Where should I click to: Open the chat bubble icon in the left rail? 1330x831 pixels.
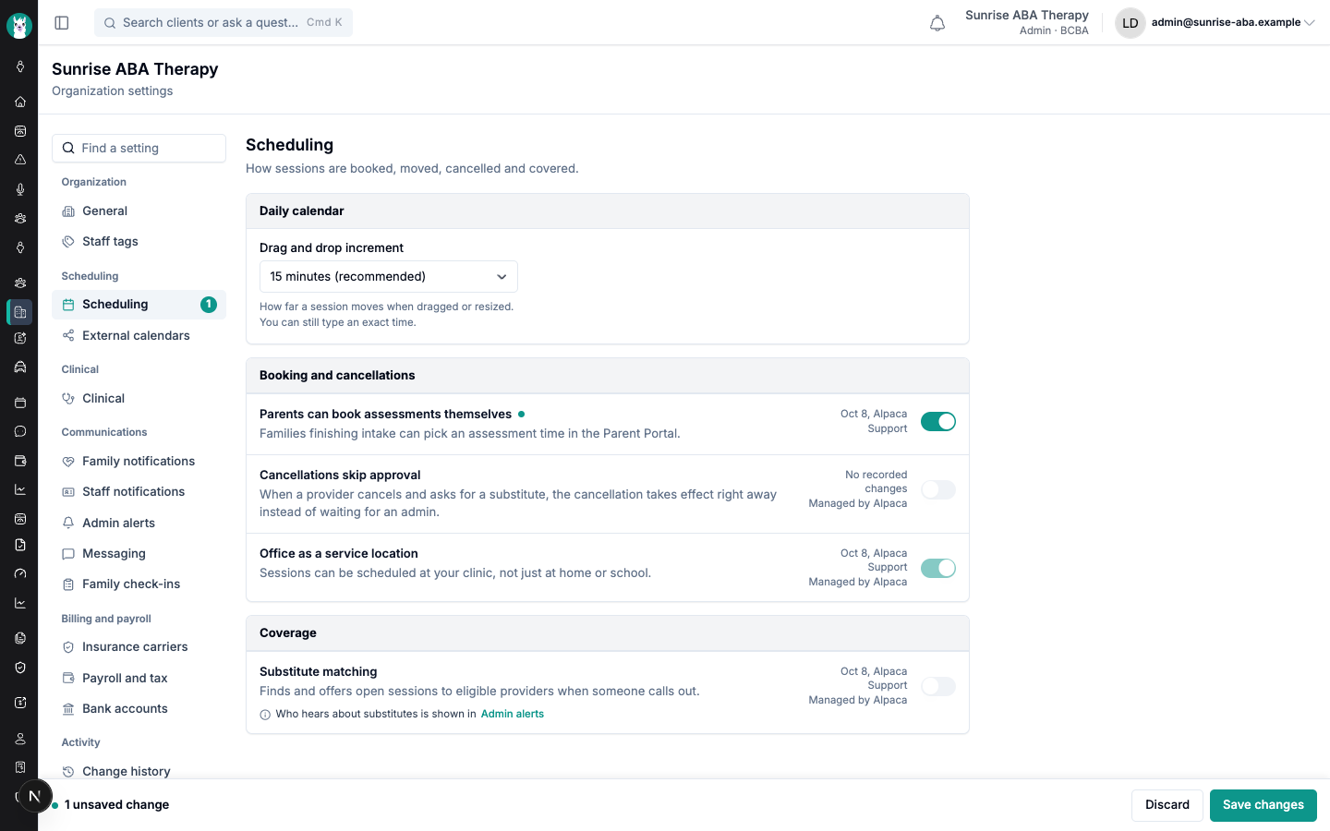[19, 431]
